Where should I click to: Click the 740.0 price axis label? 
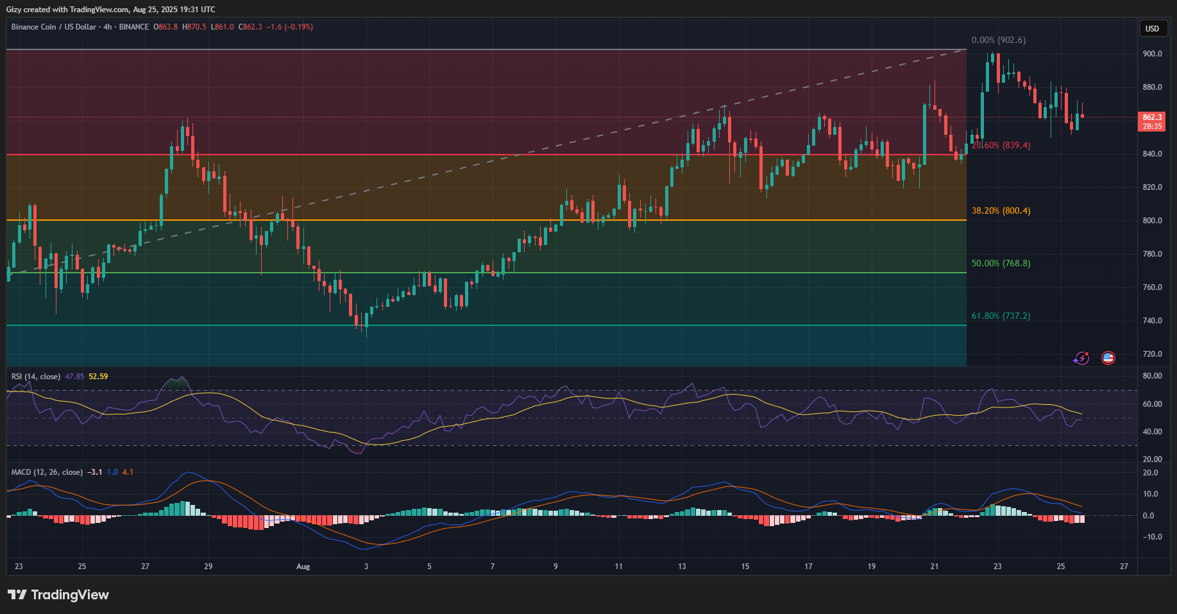pyautogui.click(x=1152, y=321)
